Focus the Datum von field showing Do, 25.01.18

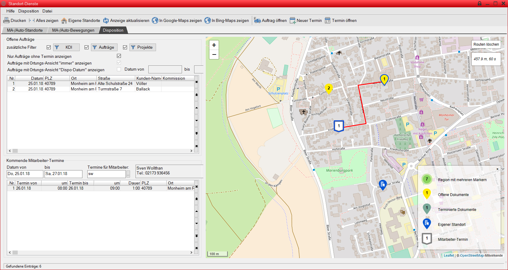click(25, 174)
